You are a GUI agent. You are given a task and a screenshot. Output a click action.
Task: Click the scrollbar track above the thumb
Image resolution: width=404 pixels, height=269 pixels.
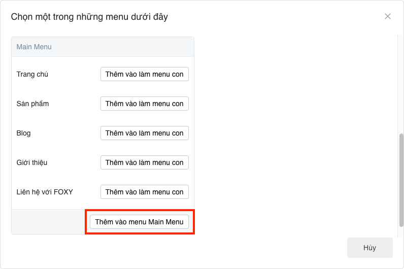(x=401, y=81)
